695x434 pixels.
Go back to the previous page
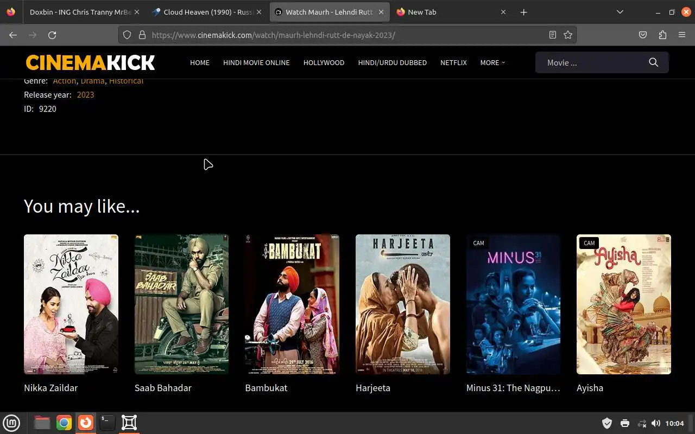13,35
